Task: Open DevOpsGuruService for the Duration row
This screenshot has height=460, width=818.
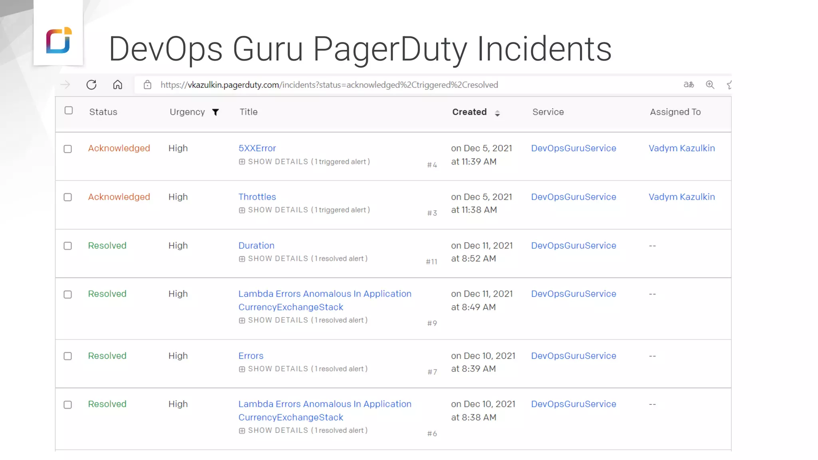Action: click(x=574, y=246)
